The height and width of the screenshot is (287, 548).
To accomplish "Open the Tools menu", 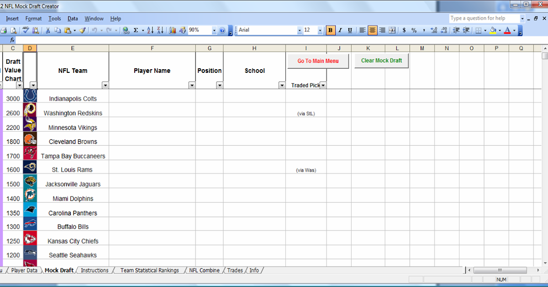I will [x=55, y=19].
